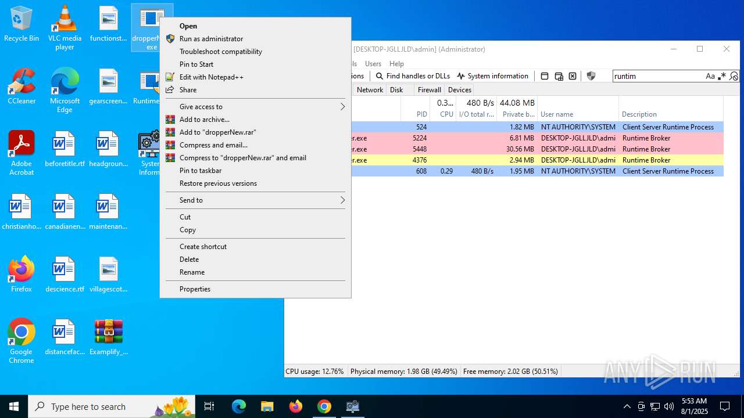Image resolution: width=744 pixels, height=418 pixels.
Task: Select the CCleaner desktop shortcut
Action: (x=22, y=87)
